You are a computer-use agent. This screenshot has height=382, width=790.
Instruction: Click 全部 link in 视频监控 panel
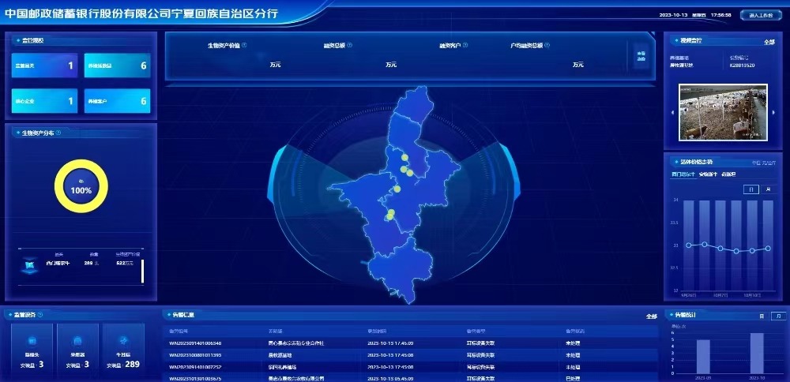pos(769,43)
